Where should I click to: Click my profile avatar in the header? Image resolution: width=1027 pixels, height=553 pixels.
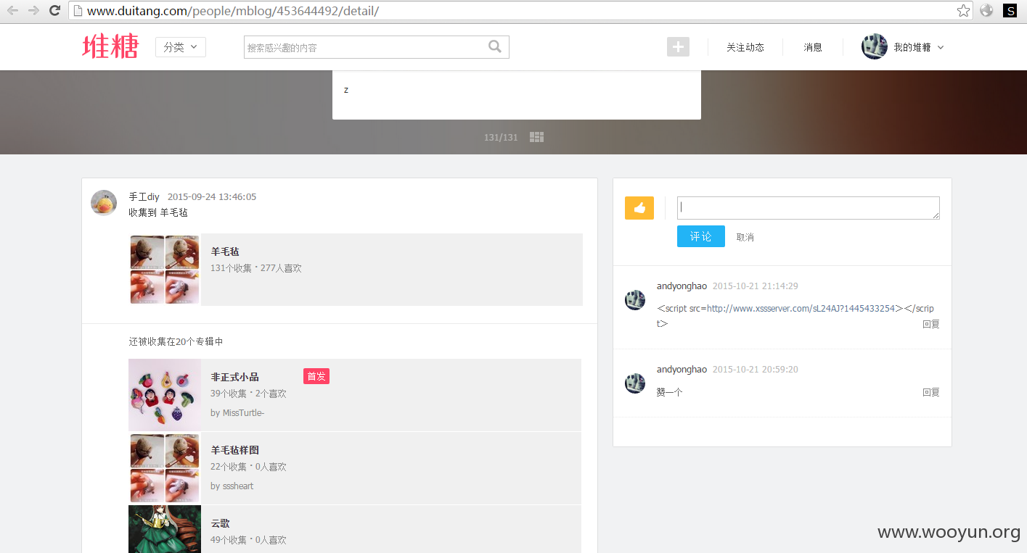pyautogui.click(x=875, y=46)
